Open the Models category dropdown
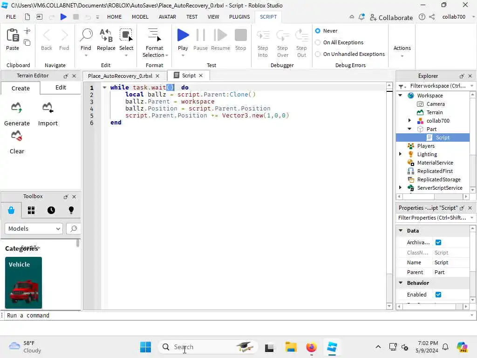Screen dimensions: 477x358 [34, 228]
